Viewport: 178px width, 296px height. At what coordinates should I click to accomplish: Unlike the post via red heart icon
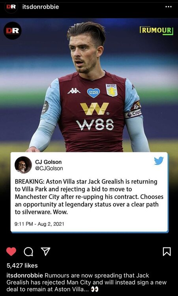click(x=11, y=252)
